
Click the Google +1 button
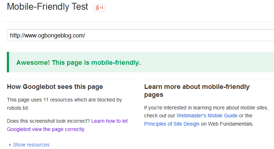tap(100, 8)
